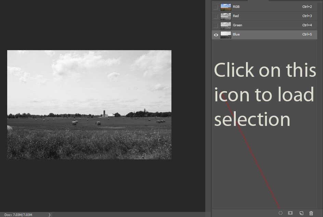Viewport: 323px width, 217px height.
Task: Click the grayscale field photo on canvas
Action: pyautogui.click(x=89, y=105)
